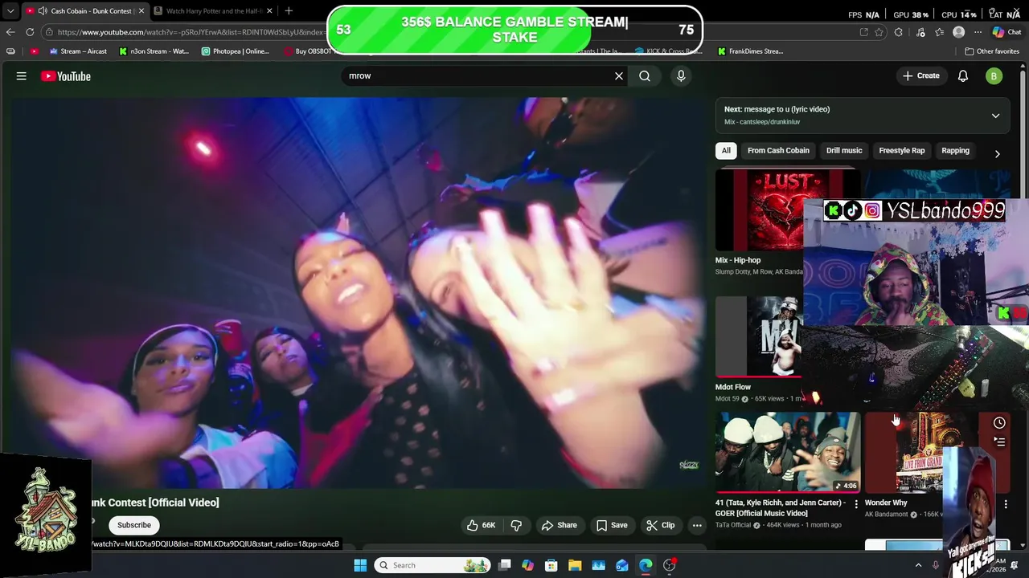The width and height of the screenshot is (1029, 578).
Task: Open options for '41 (Tata, Kyle Richh...' video
Action: point(856,504)
